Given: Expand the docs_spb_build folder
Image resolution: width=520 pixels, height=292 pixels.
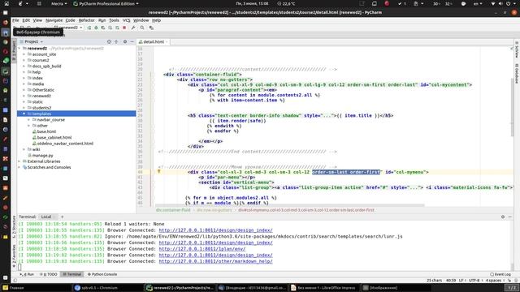Looking at the screenshot, I should click(24, 67).
